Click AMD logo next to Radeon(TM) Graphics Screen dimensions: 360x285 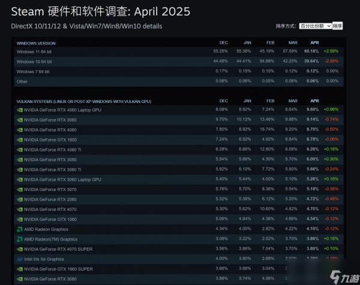(x=20, y=239)
